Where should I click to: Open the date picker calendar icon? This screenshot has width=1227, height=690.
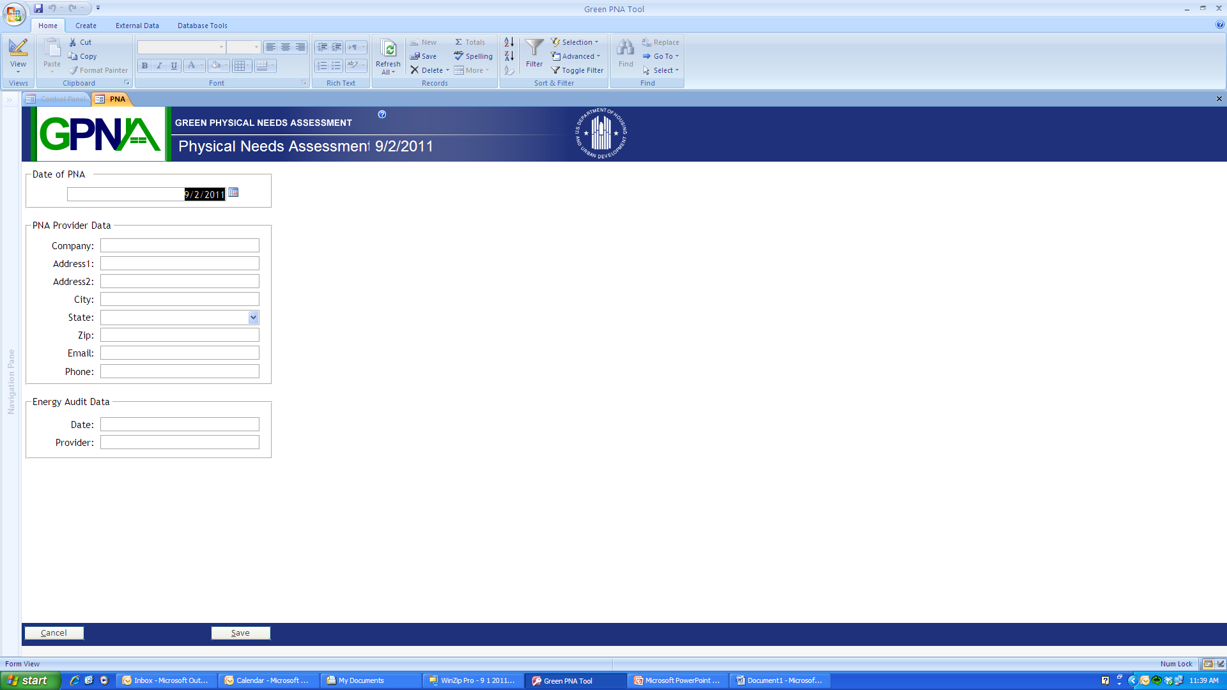point(233,192)
